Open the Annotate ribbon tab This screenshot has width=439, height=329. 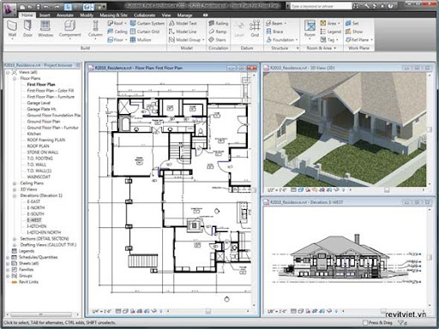(x=65, y=15)
